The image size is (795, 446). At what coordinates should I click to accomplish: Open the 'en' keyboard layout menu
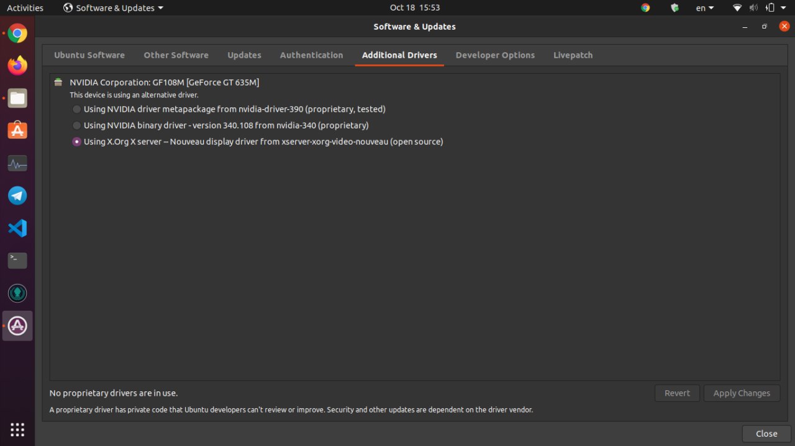[705, 8]
